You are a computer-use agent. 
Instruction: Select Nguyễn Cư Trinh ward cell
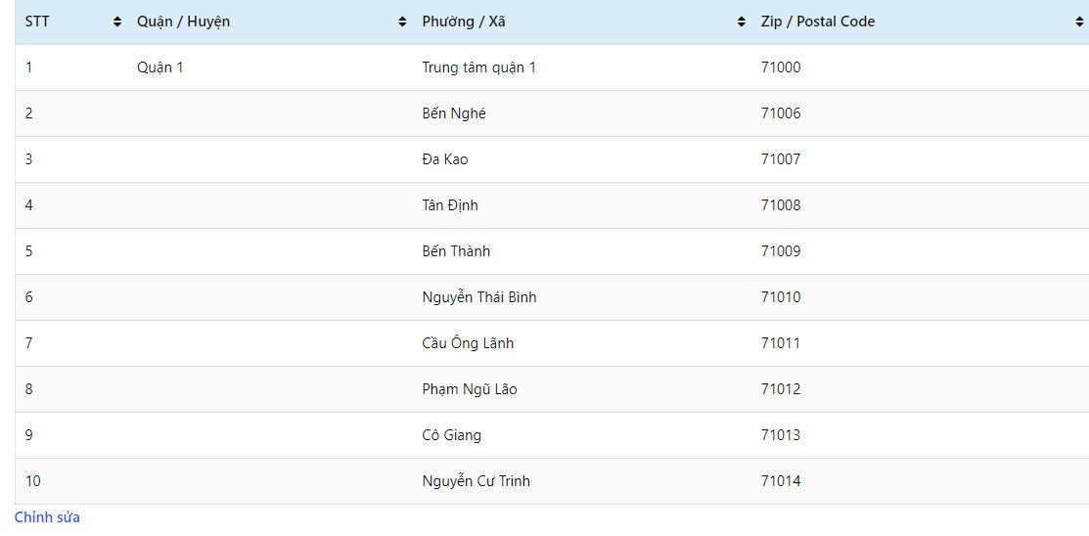(x=476, y=481)
